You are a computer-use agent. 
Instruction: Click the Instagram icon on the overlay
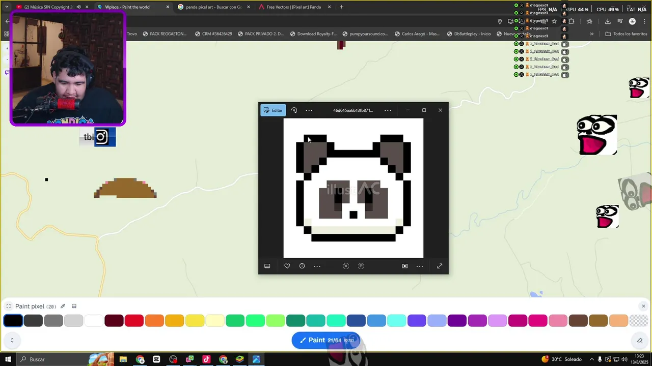[x=101, y=137]
